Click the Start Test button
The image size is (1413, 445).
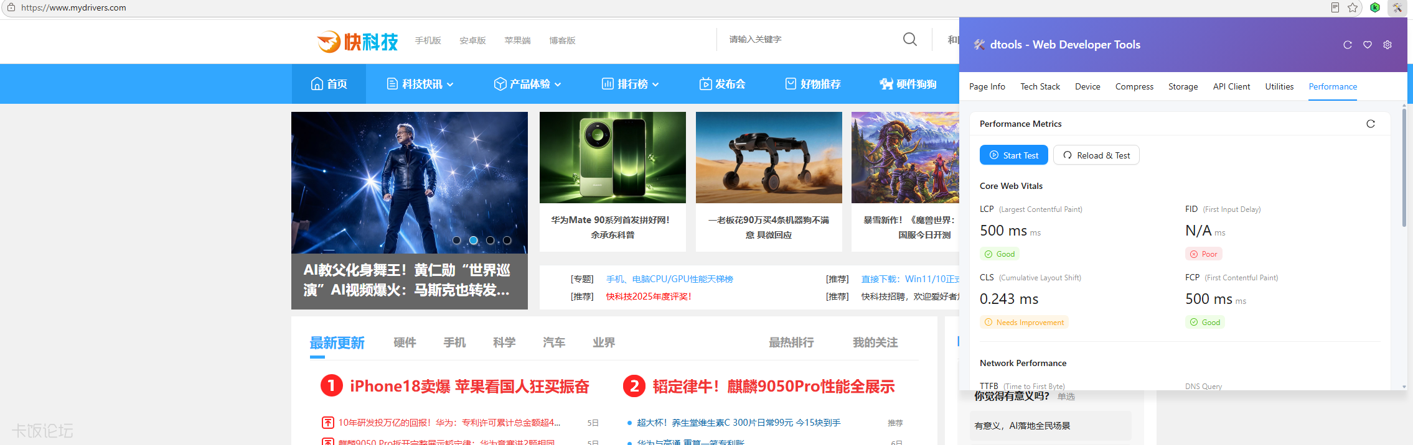[x=1014, y=155]
